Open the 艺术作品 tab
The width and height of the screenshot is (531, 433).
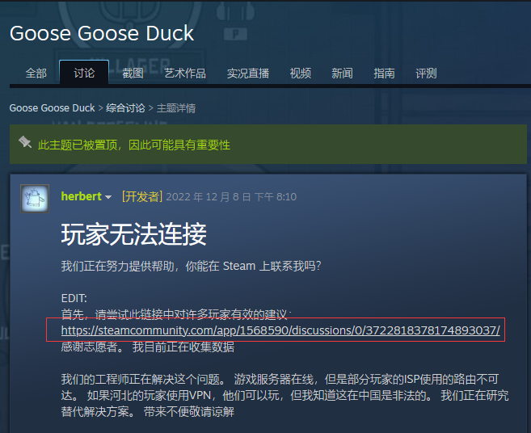185,74
